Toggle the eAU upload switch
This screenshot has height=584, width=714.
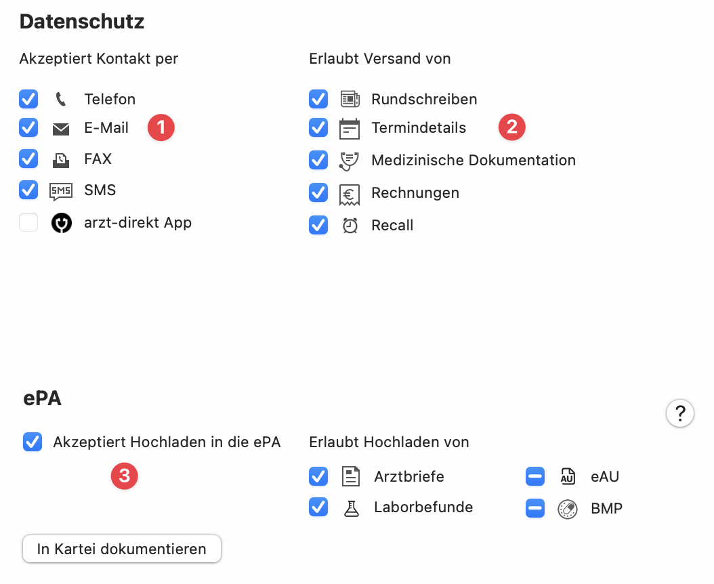click(x=534, y=476)
